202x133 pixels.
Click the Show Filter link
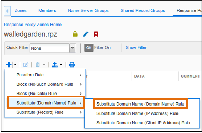point(136,48)
